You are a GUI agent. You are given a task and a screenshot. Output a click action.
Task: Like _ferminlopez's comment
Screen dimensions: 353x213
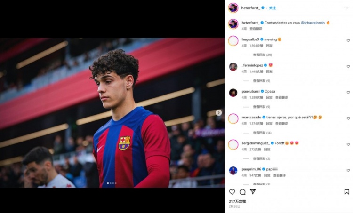click(x=348, y=66)
